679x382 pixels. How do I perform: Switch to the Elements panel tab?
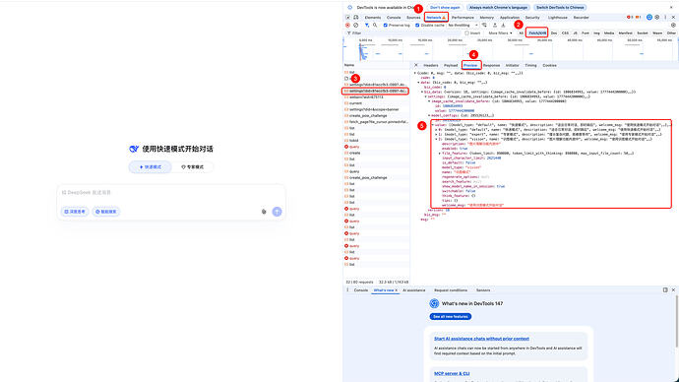(x=373, y=18)
